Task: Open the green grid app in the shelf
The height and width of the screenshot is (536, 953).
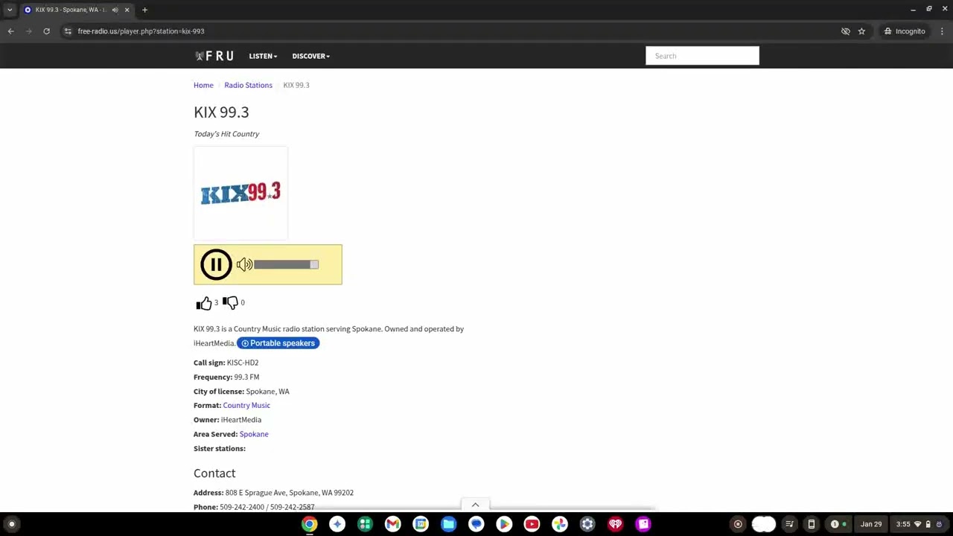Action: 365,524
